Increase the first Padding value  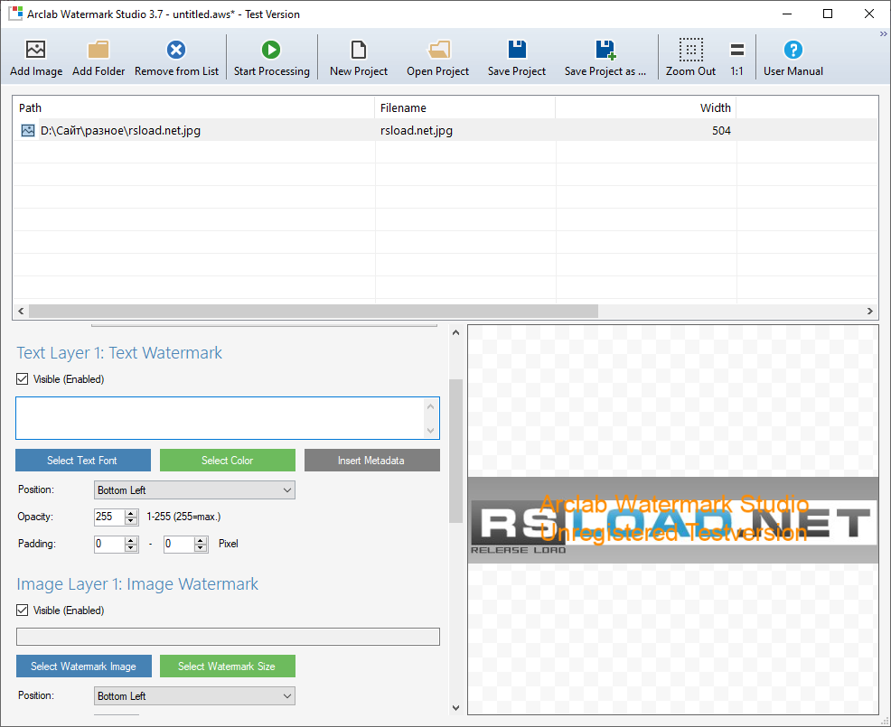131,540
